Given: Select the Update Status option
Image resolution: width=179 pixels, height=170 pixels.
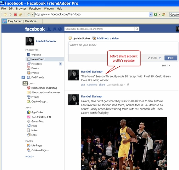Looking at the screenshot, I should pyautogui.click(x=79, y=38).
